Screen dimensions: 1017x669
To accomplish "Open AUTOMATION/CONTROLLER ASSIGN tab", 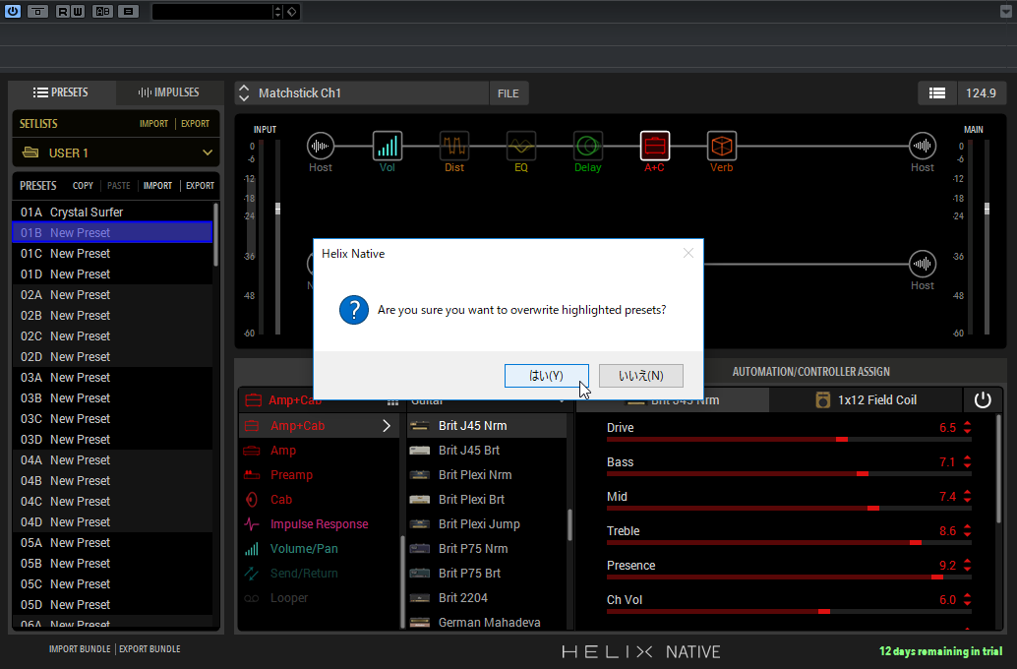I will [810, 372].
